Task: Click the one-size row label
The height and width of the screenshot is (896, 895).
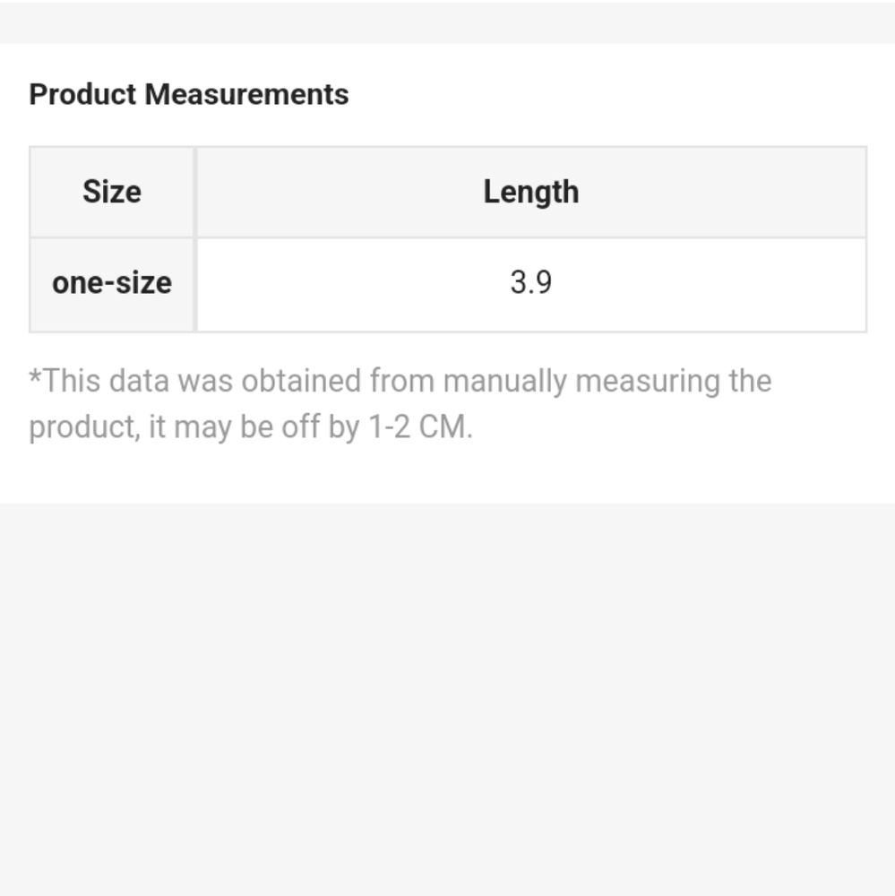Action: (112, 283)
